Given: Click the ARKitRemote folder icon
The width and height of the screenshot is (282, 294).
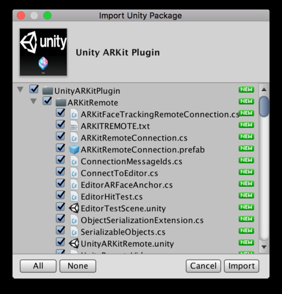Looking at the screenshot, I should 61,102.
